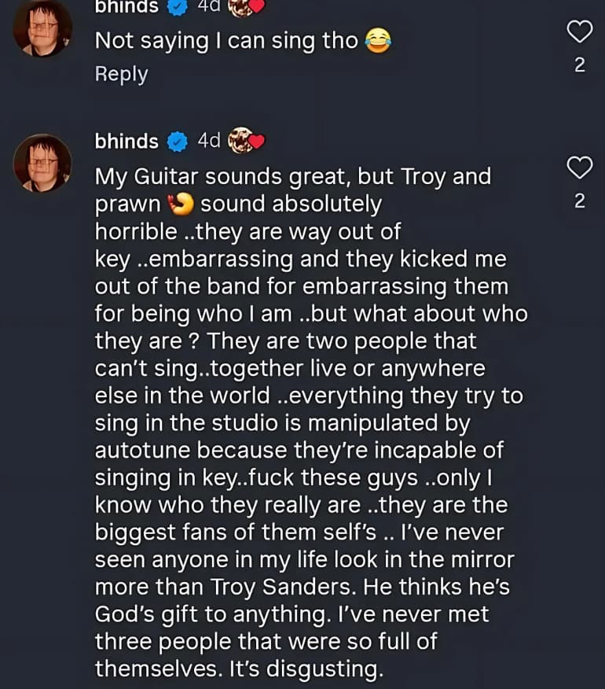View the like count under the top heart
This screenshot has height=689, width=605.
pos(579,65)
